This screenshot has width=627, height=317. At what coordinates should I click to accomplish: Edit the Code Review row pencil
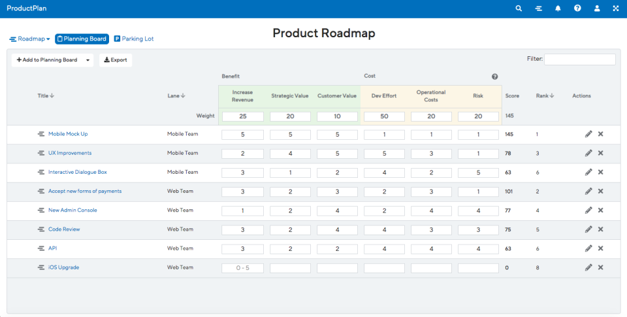coord(588,229)
